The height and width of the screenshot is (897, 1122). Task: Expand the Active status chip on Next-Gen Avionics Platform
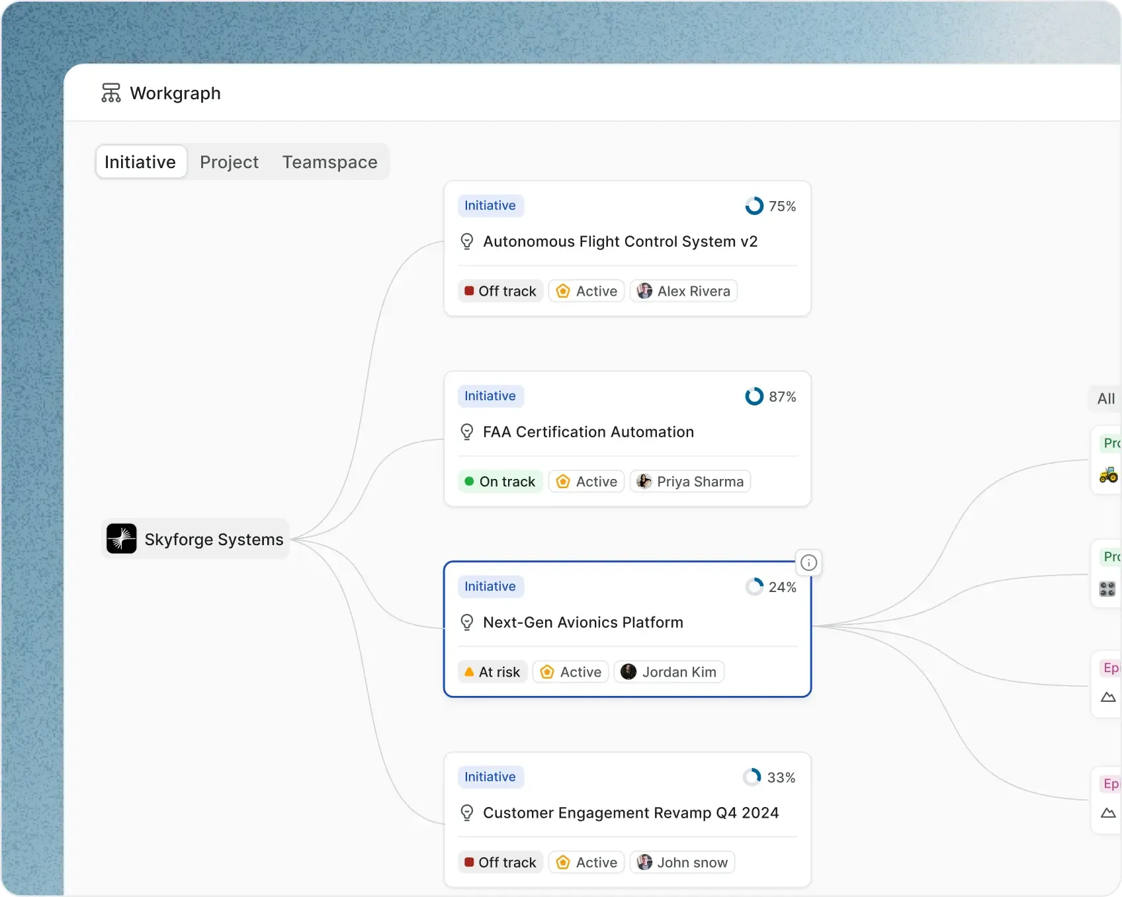pyautogui.click(x=570, y=671)
